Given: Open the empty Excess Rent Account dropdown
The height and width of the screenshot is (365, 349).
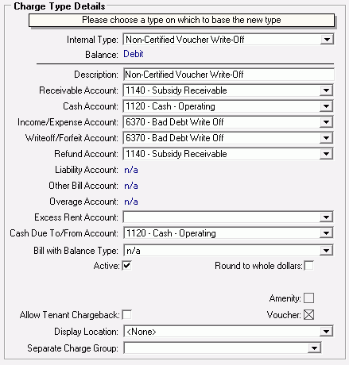Looking at the screenshot, I should click(x=228, y=217).
